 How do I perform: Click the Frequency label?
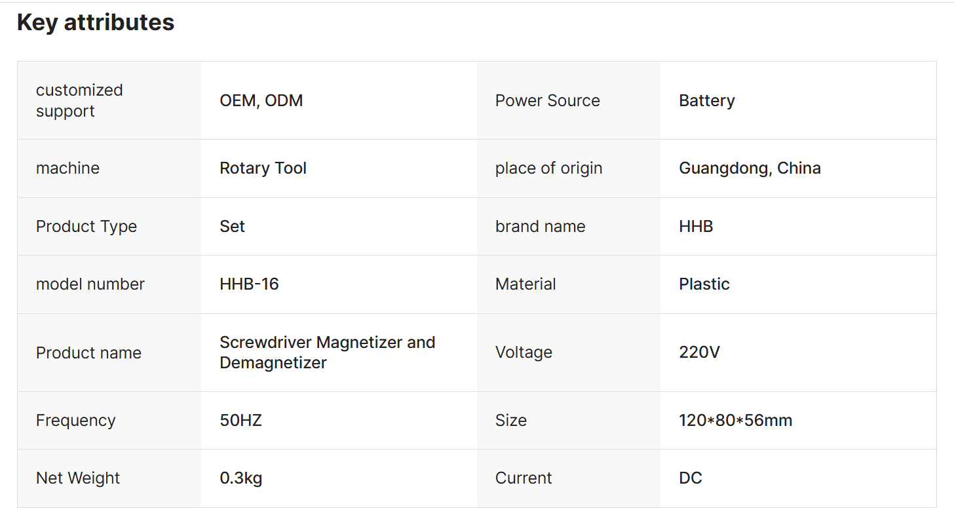tap(75, 420)
